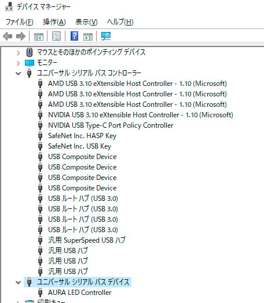Click the Back arrow toolbar icon
264x303 pixels.
8,36
